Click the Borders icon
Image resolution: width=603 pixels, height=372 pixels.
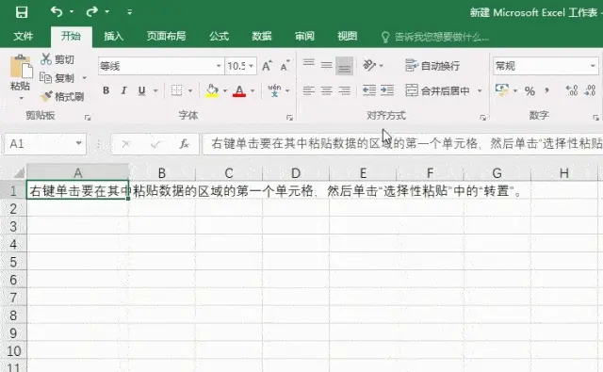pos(176,90)
